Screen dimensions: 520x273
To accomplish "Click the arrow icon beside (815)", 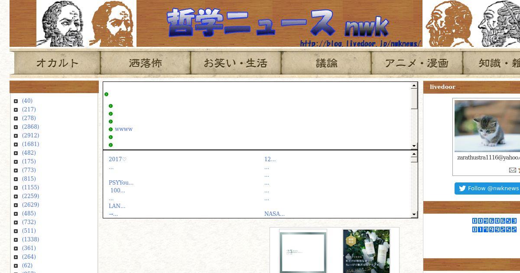I will pos(16,179).
